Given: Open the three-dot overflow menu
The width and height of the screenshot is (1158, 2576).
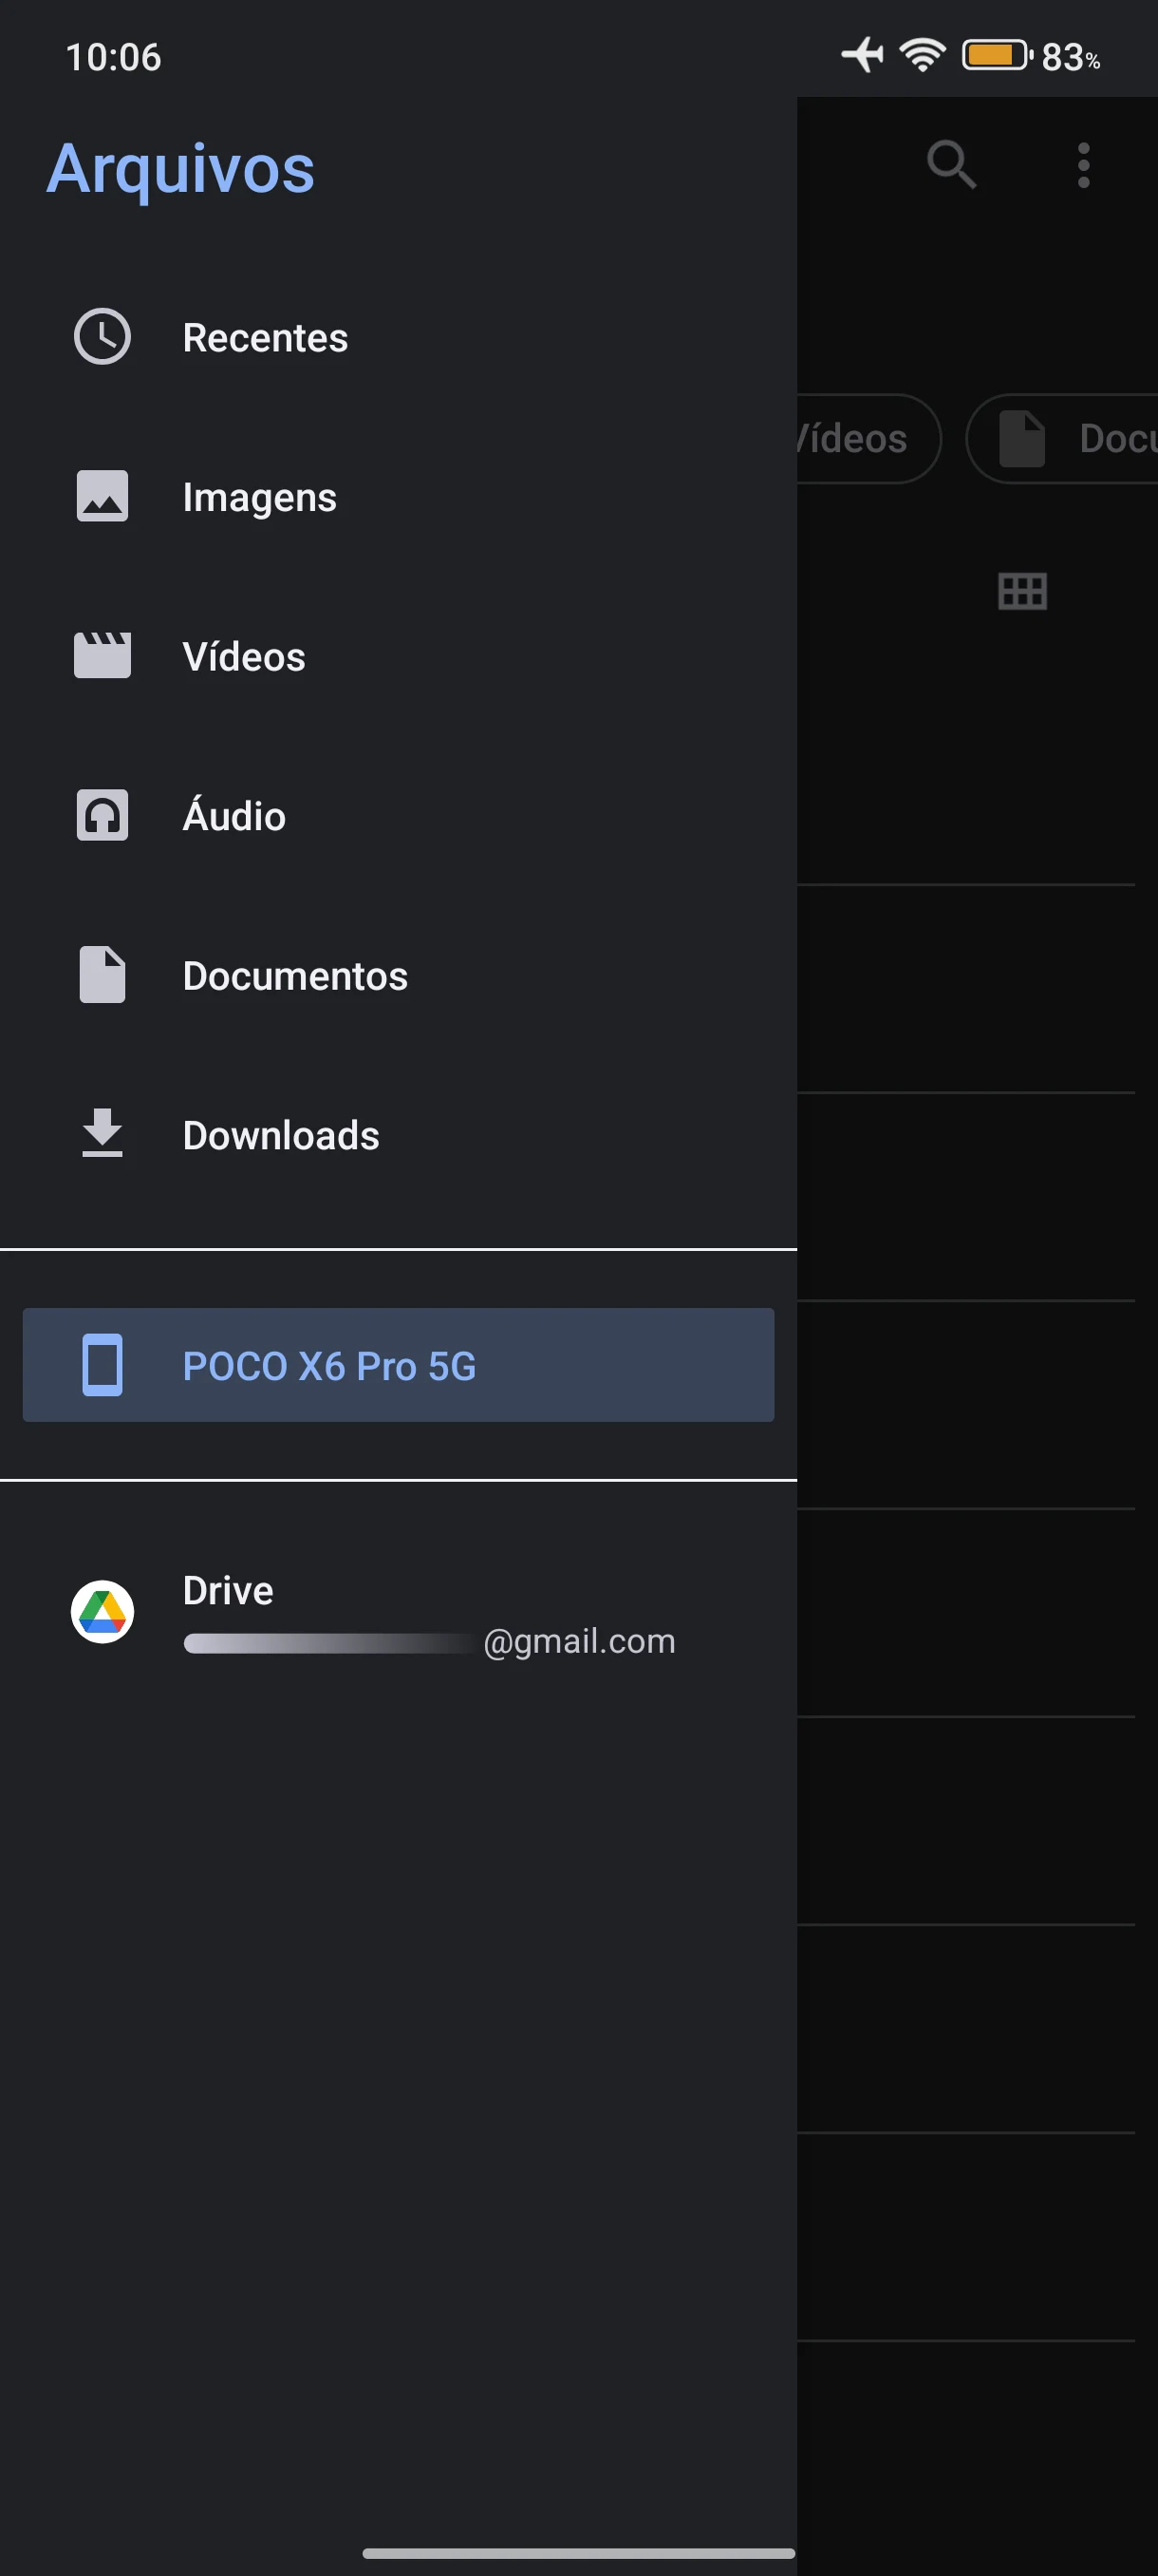Looking at the screenshot, I should [1083, 165].
